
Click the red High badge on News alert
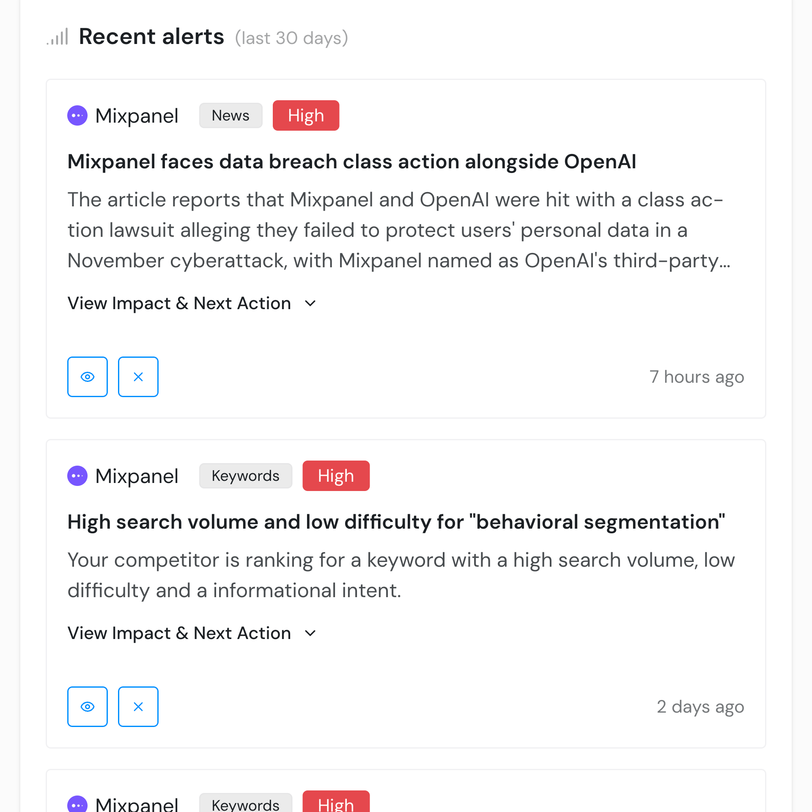pos(306,115)
